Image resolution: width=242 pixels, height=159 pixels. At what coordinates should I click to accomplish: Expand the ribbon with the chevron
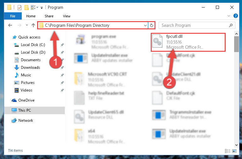tap(229, 16)
